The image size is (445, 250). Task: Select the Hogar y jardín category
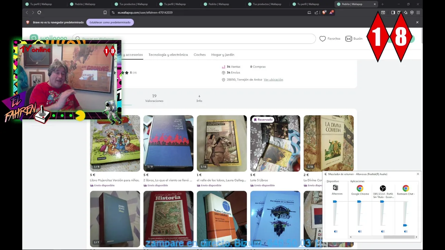(x=222, y=55)
